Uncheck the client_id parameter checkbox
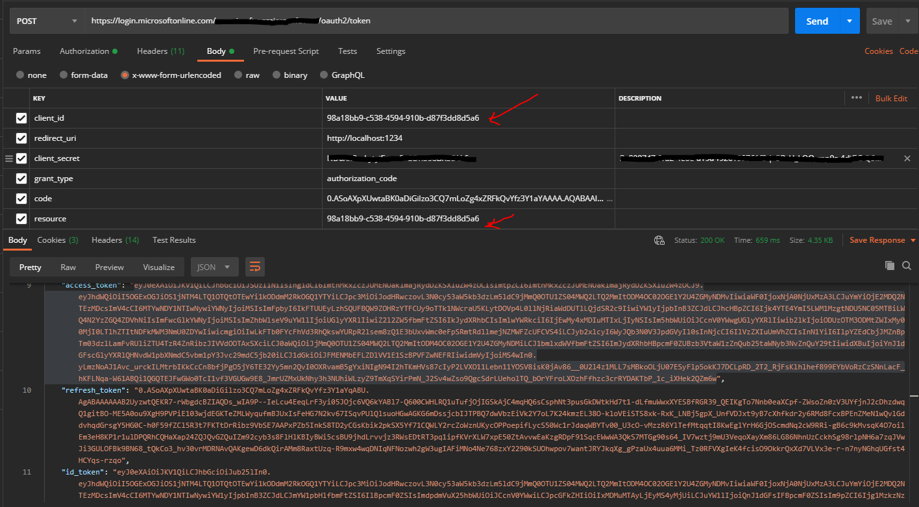The image size is (919, 507). coord(21,118)
